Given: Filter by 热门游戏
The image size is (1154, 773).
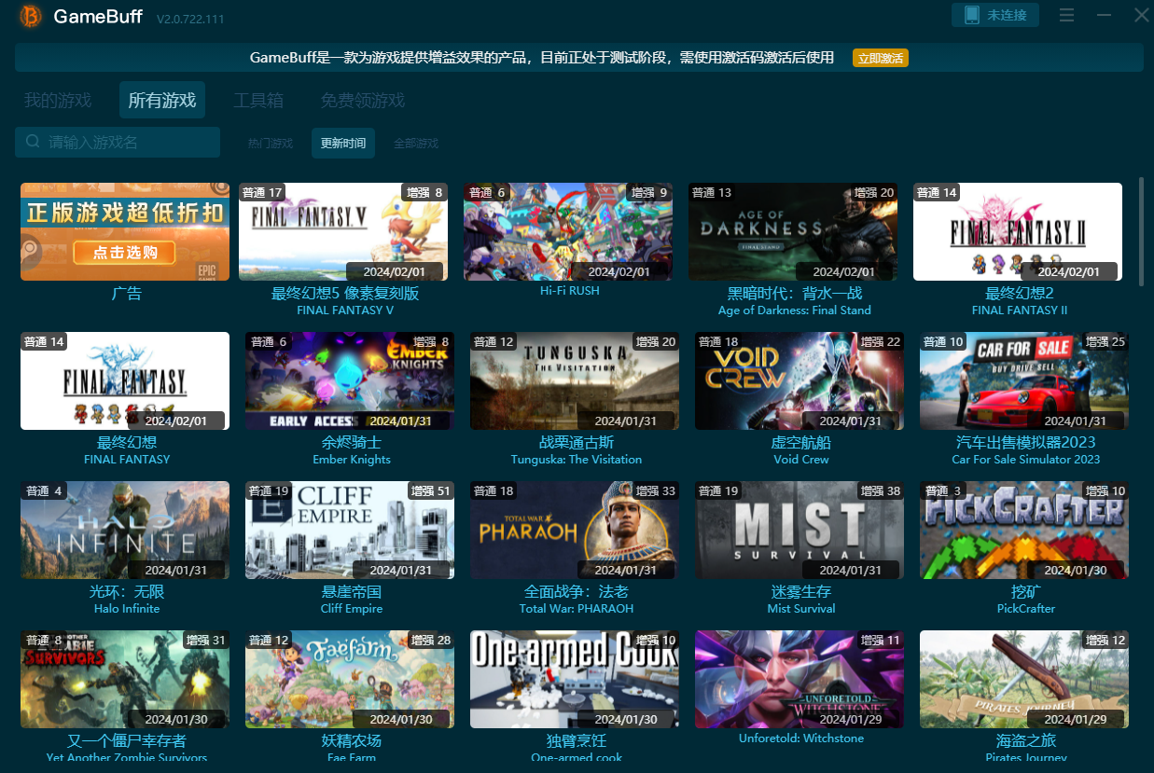Looking at the screenshot, I should point(271,144).
